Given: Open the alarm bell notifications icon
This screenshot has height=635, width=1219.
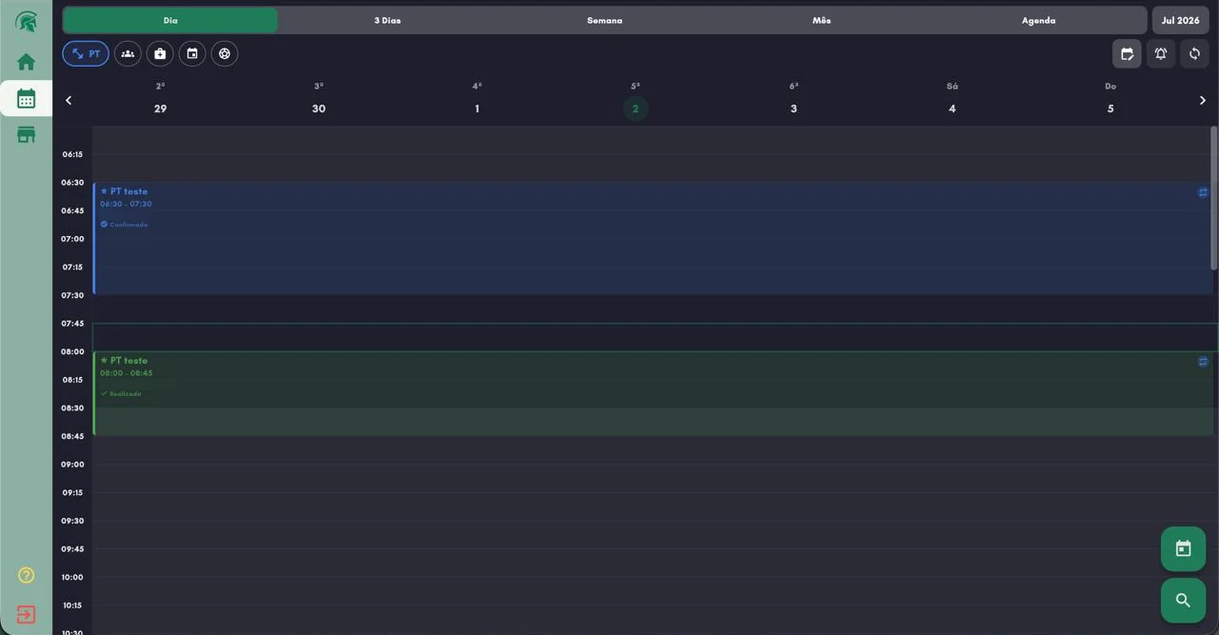Looking at the screenshot, I should 1161,53.
